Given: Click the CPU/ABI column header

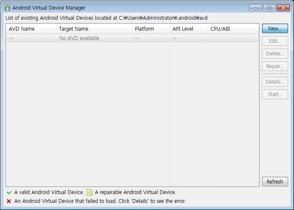Looking at the screenshot, I should click(x=233, y=29).
